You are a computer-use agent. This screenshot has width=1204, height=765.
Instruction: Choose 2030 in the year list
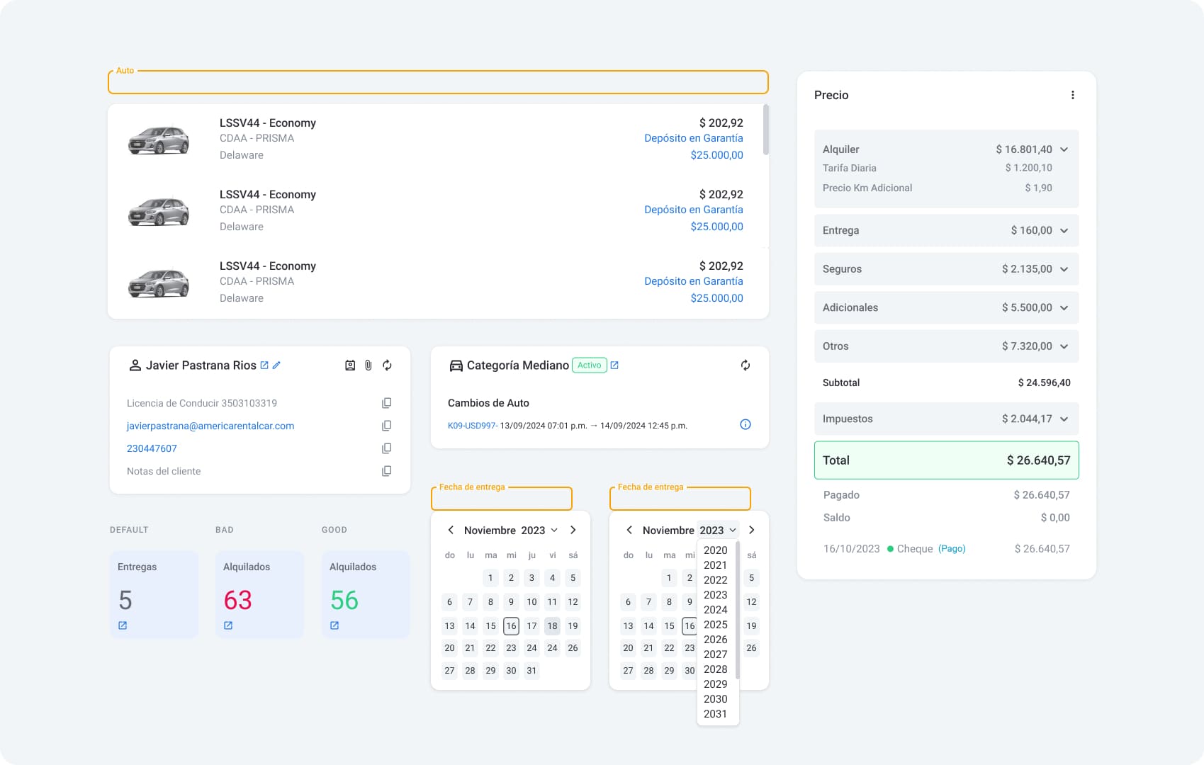pyautogui.click(x=715, y=699)
